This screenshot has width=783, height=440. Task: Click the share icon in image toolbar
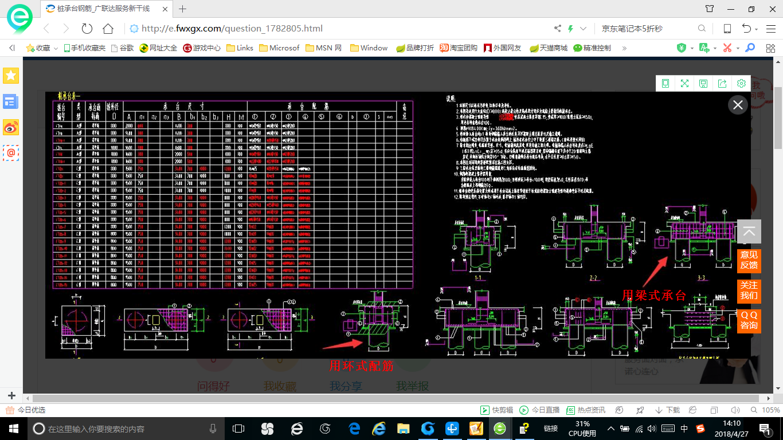tap(722, 84)
